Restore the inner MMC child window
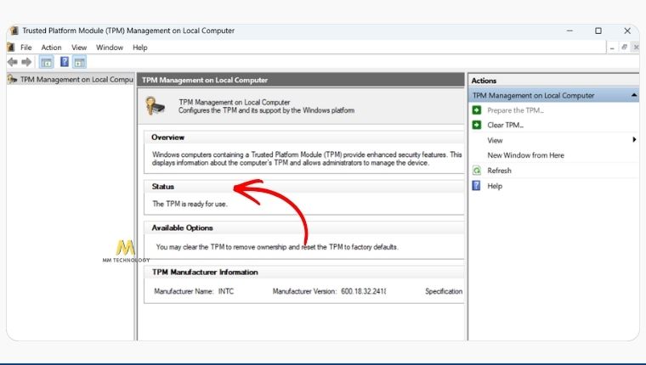 pyautogui.click(x=624, y=48)
